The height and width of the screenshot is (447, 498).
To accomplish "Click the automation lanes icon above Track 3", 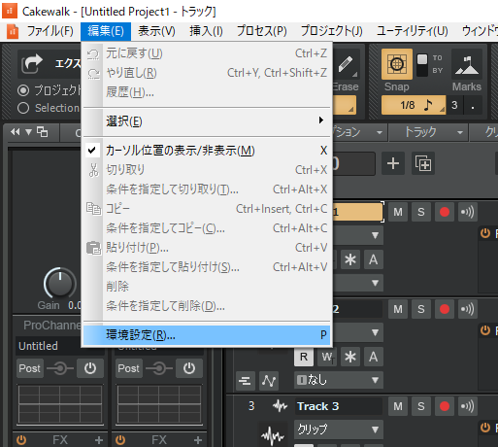I will [x=269, y=380].
